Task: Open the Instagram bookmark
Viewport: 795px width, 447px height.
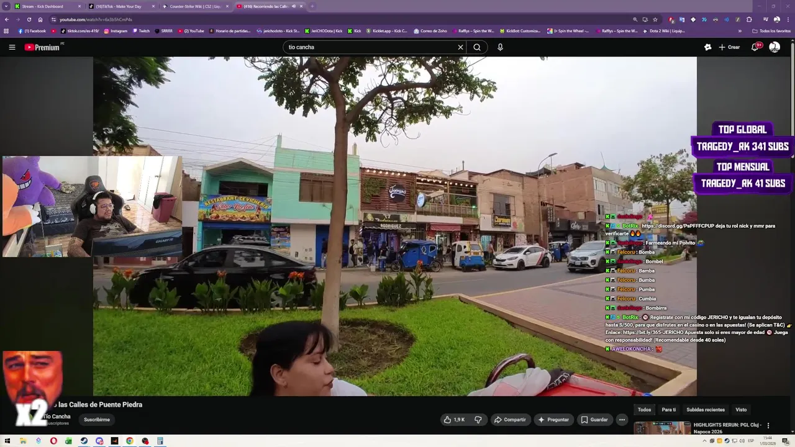Action: coord(116,31)
